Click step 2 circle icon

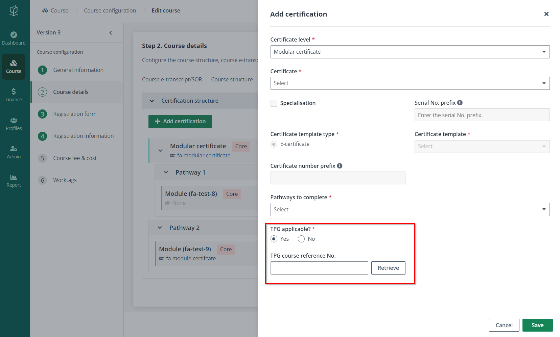pos(42,92)
